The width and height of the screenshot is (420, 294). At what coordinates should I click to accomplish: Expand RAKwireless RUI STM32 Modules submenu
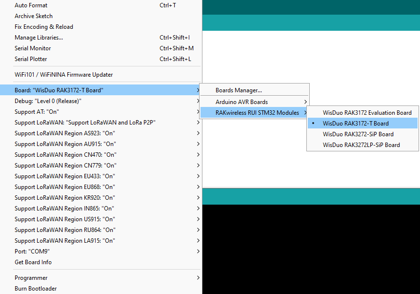point(257,113)
